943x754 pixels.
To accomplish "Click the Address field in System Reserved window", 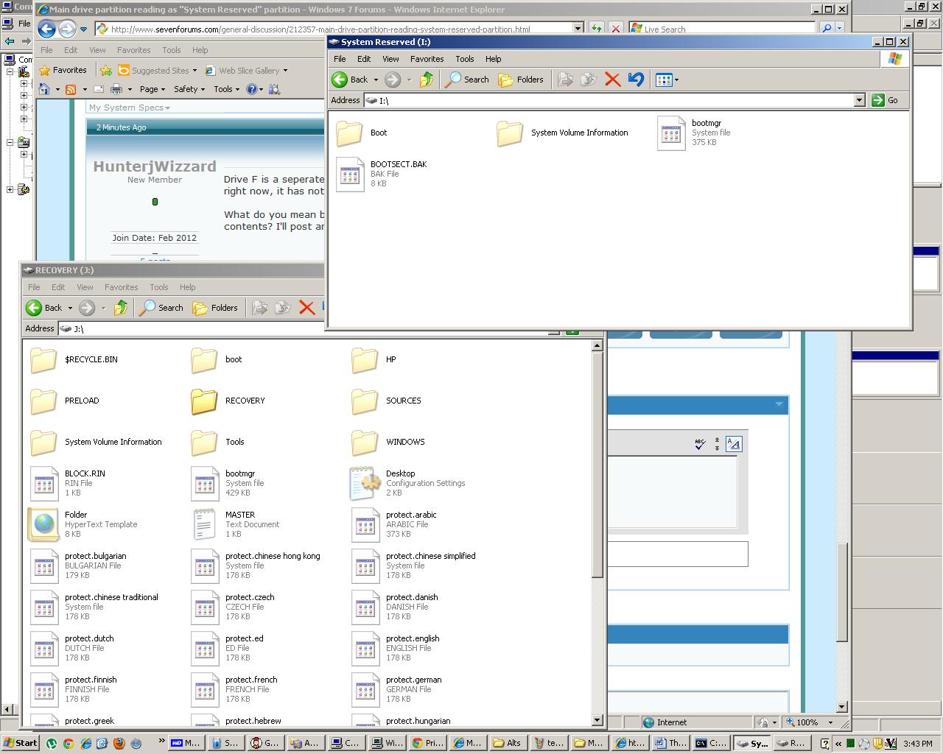I will coord(614,100).
